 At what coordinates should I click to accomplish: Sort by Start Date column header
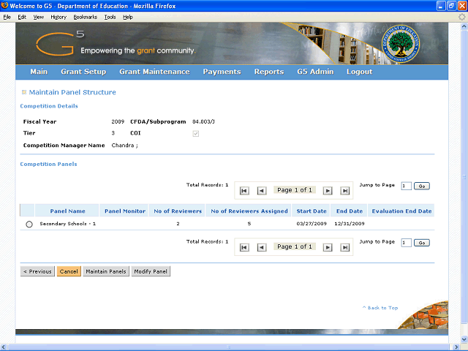[x=312, y=211]
